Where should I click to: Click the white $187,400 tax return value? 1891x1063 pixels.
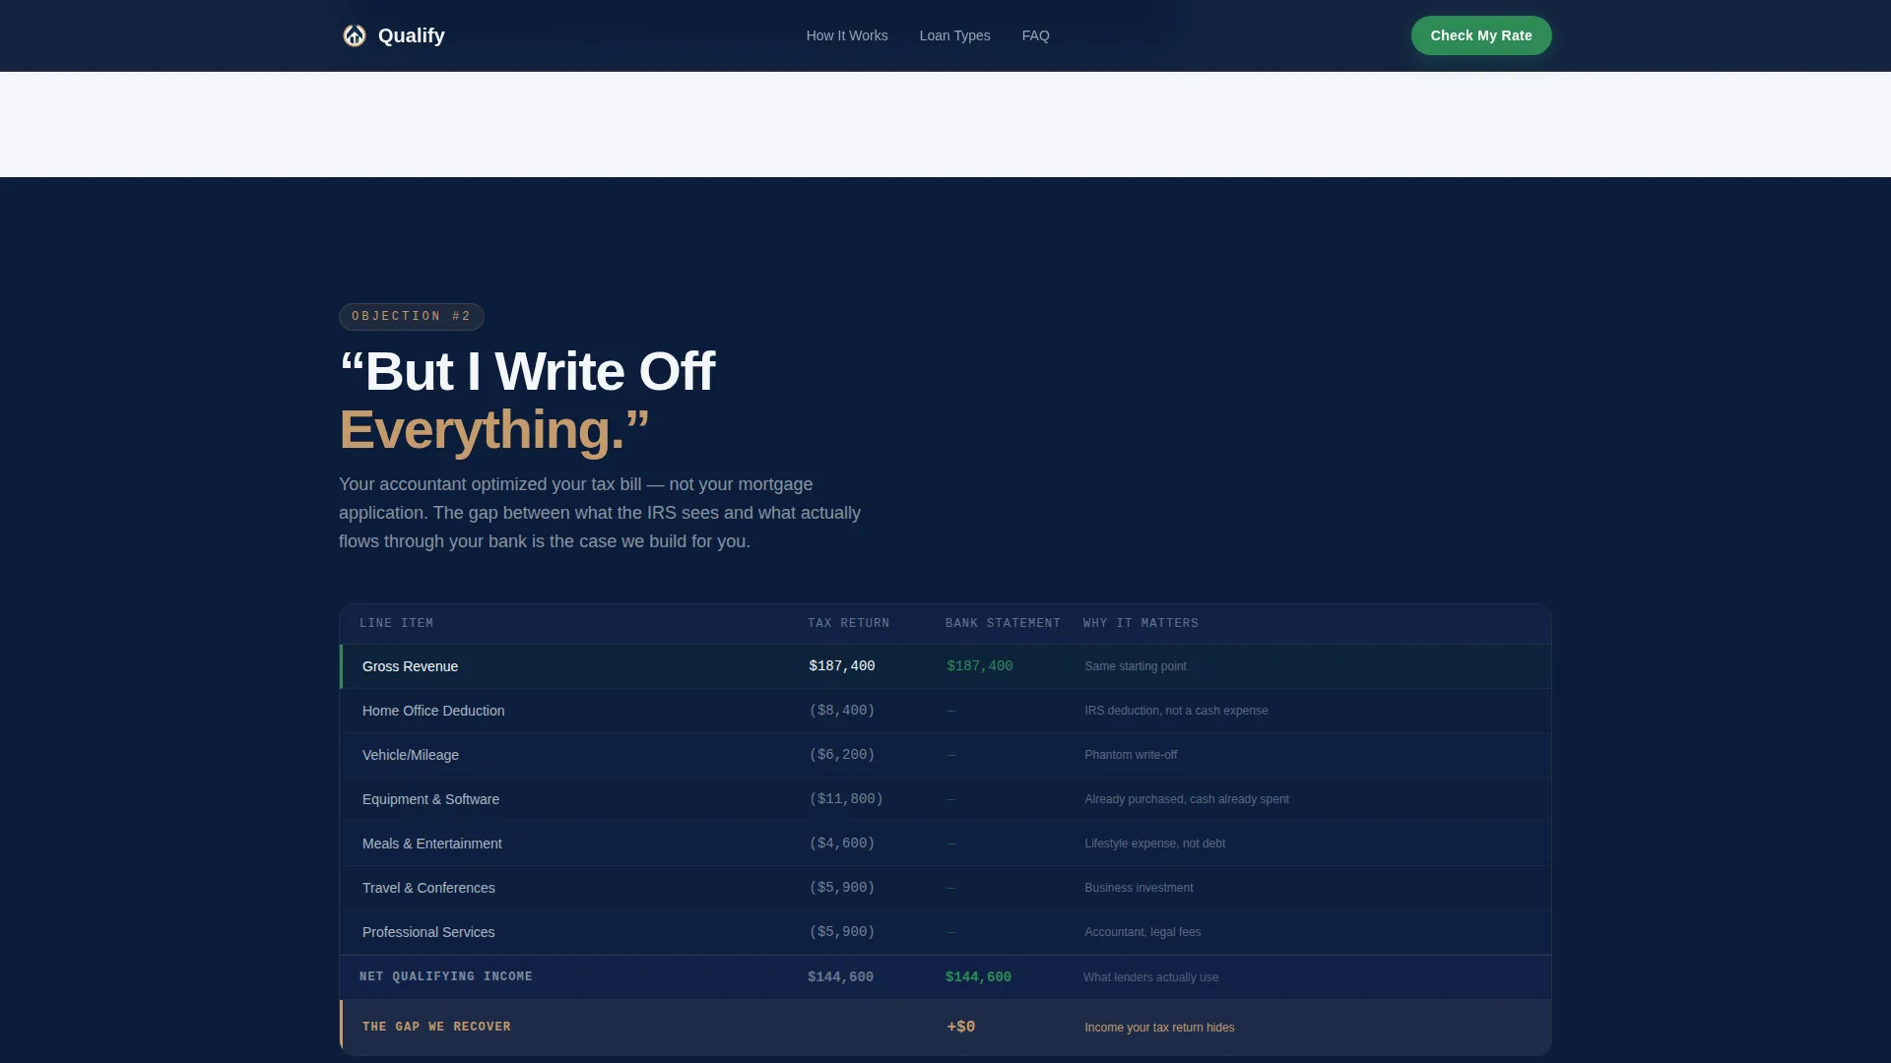841,666
